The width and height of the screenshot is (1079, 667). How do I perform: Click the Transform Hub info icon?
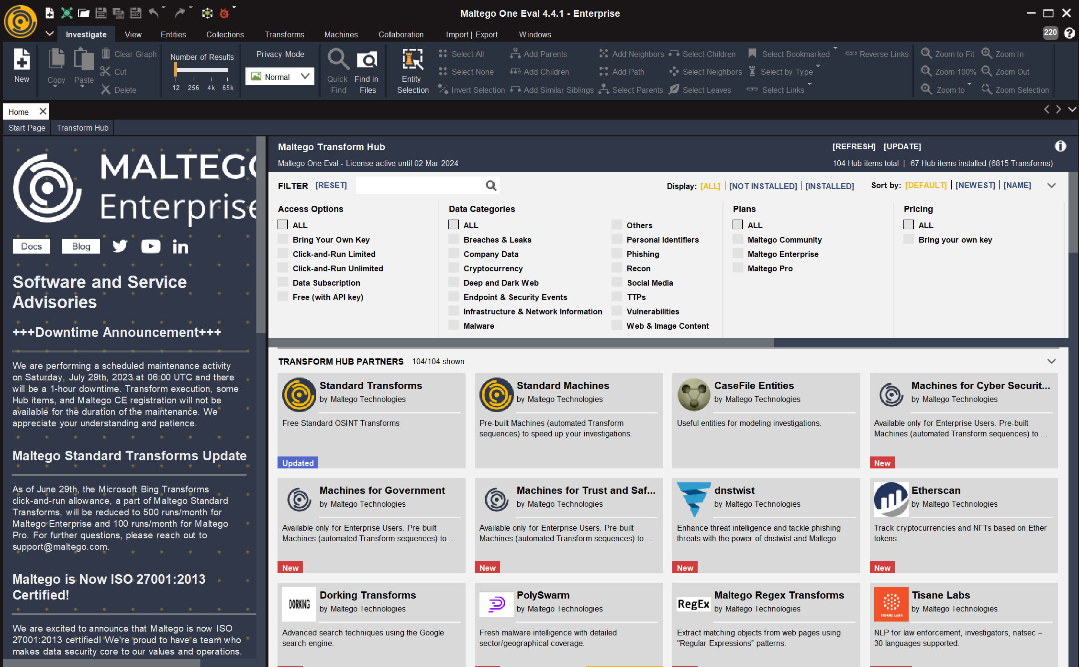1060,146
